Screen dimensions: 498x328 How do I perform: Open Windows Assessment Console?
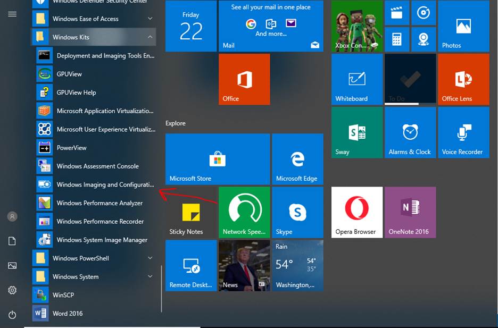coord(96,166)
